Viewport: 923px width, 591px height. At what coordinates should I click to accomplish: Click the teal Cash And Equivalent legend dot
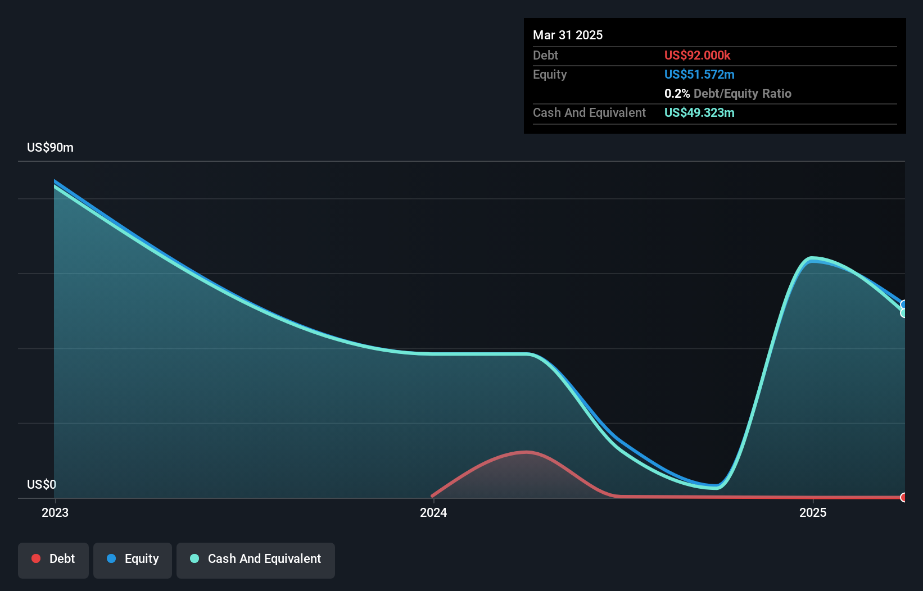click(194, 558)
